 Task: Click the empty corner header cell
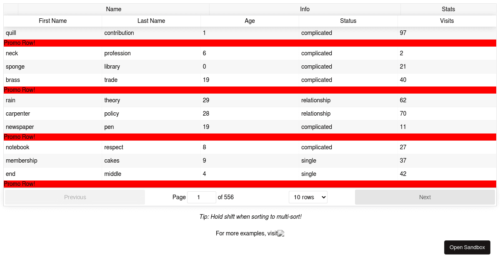[x=10, y=9]
